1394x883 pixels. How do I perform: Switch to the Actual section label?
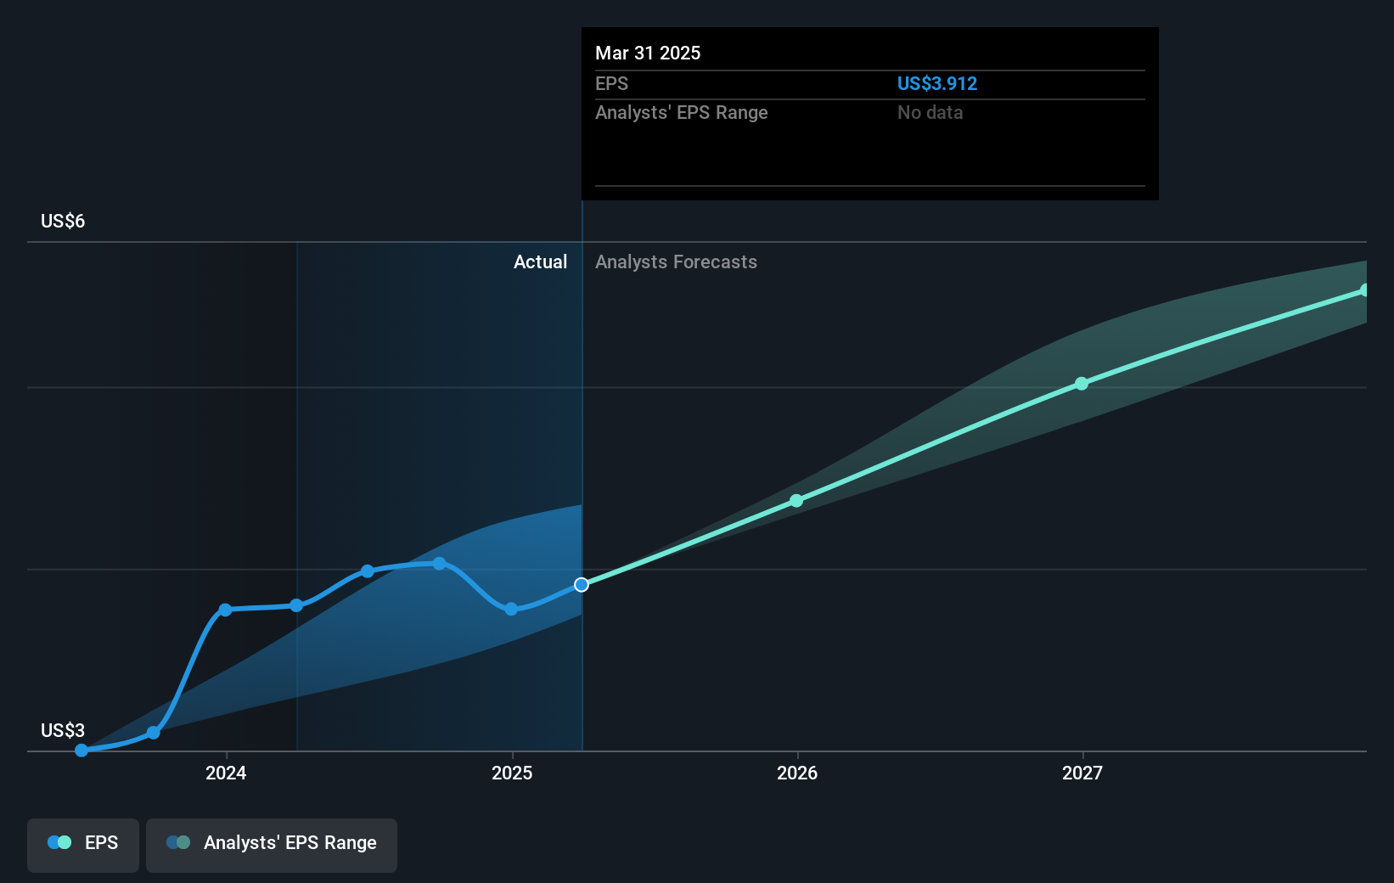tap(540, 262)
